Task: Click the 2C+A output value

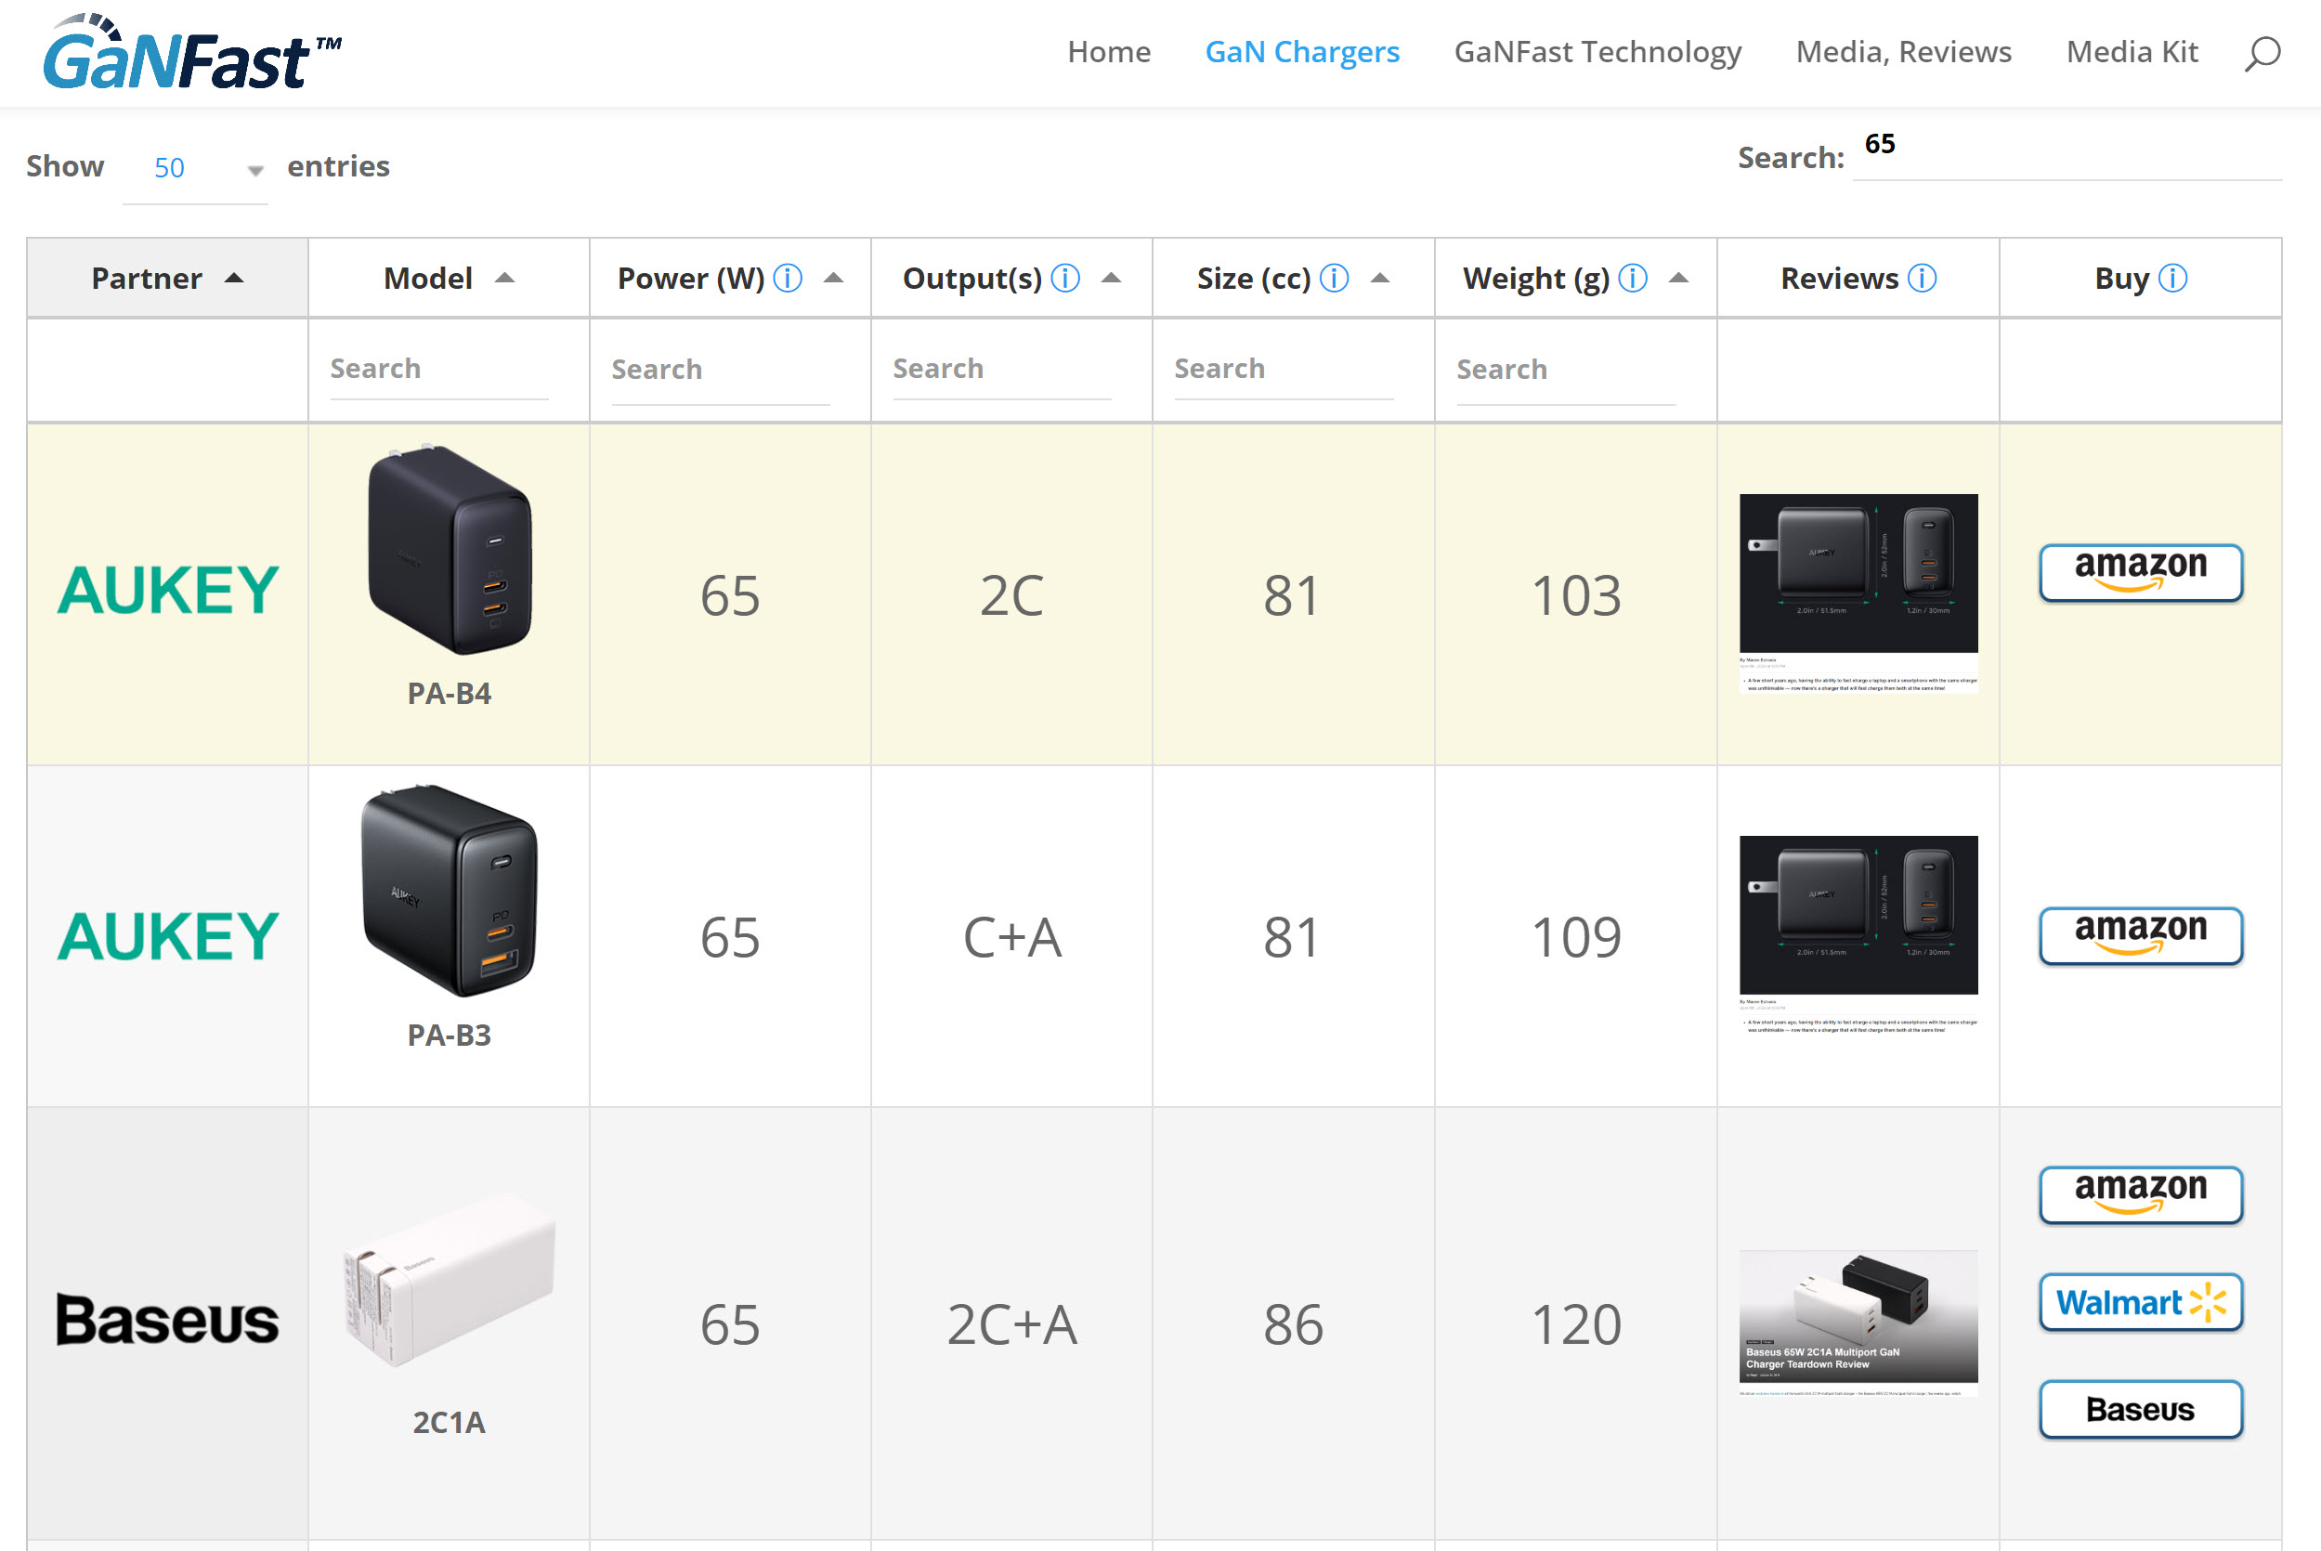Action: point(1011,1324)
